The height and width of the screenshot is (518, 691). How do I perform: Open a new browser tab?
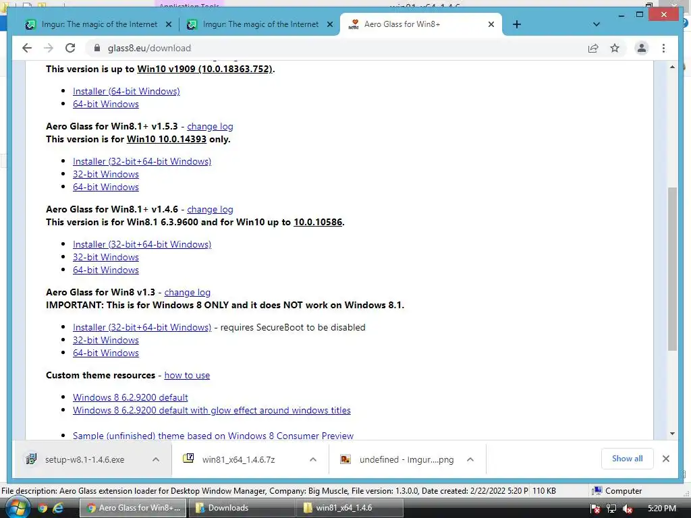point(517,24)
